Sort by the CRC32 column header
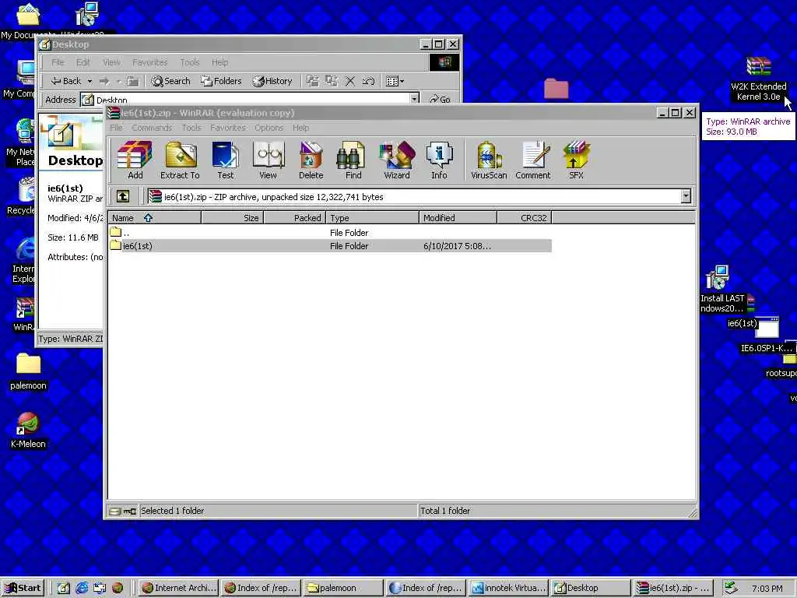This screenshot has width=797, height=598. (x=524, y=218)
